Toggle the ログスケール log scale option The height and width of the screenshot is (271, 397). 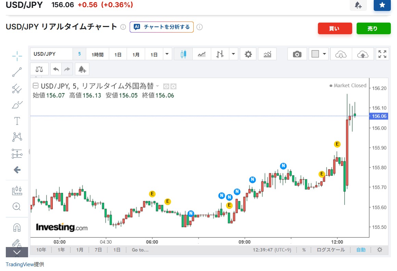(331, 250)
